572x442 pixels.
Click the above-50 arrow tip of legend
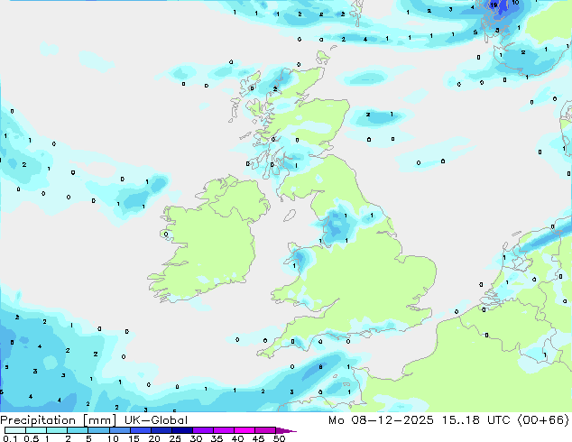(x=286, y=430)
